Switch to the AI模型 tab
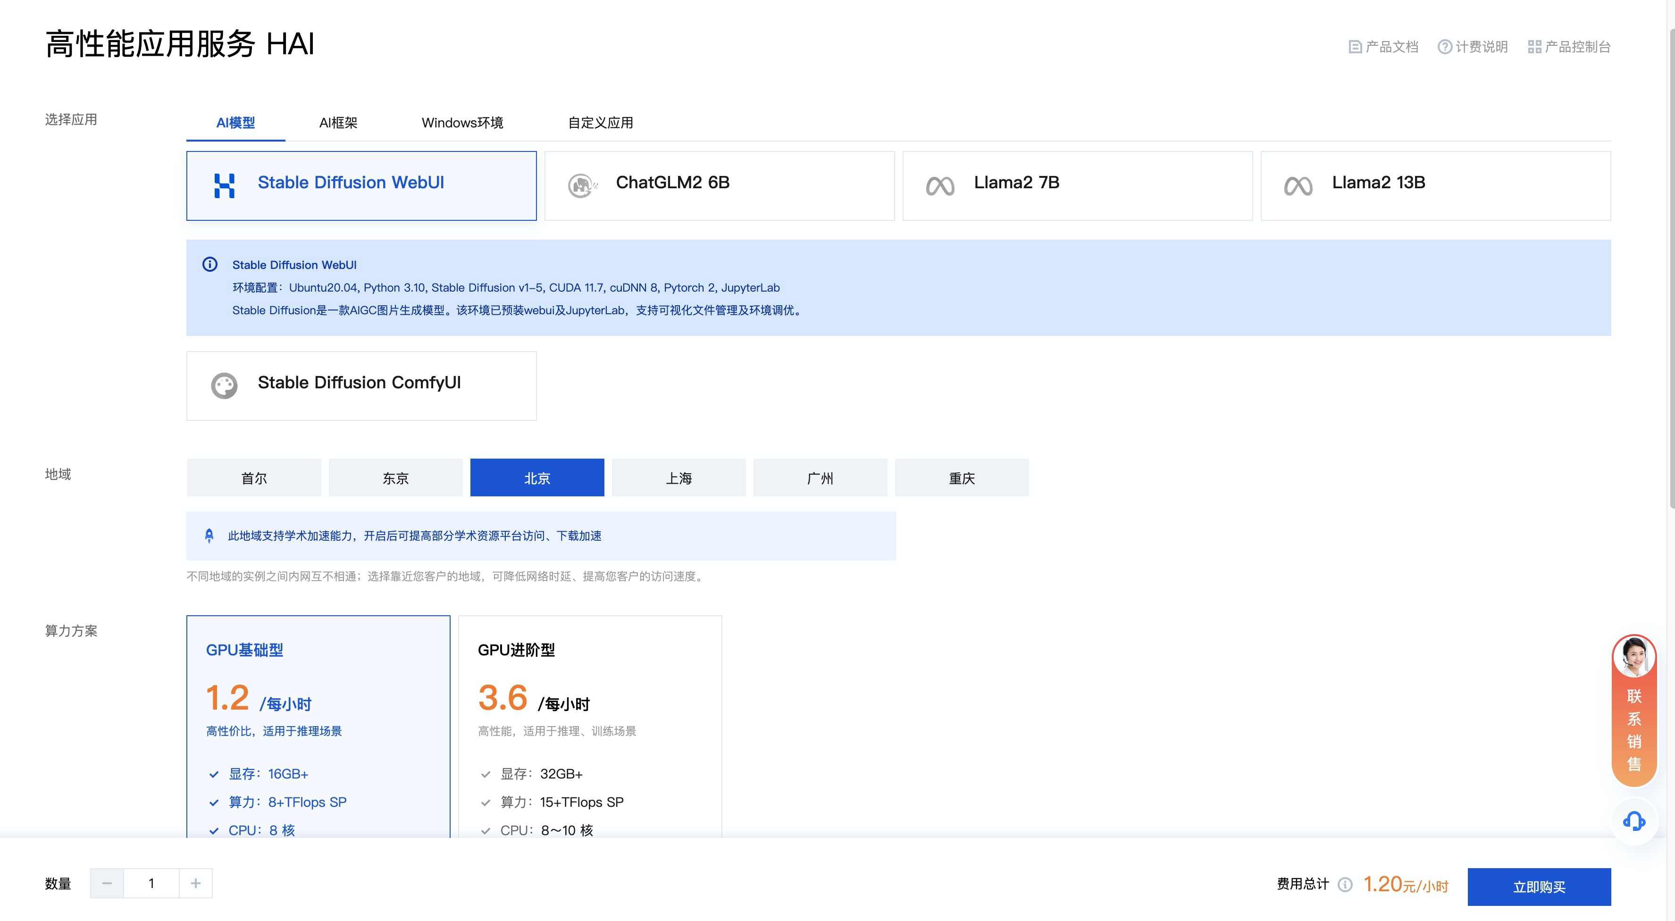This screenshot has height=921, width=1675. tap(235, 123)
